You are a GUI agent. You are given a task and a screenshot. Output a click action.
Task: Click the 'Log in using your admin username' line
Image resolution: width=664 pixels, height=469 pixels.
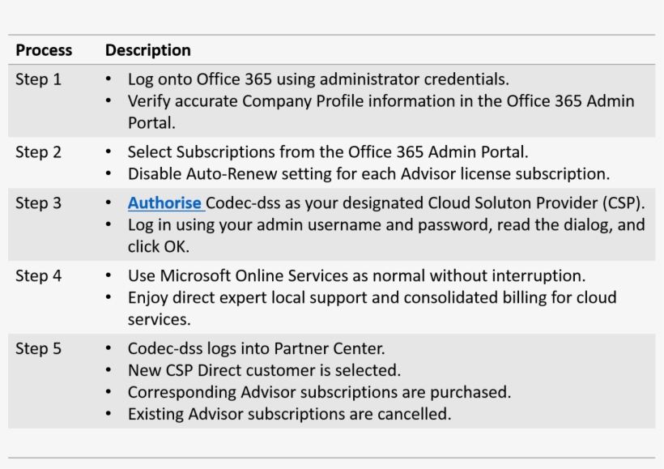386,224
